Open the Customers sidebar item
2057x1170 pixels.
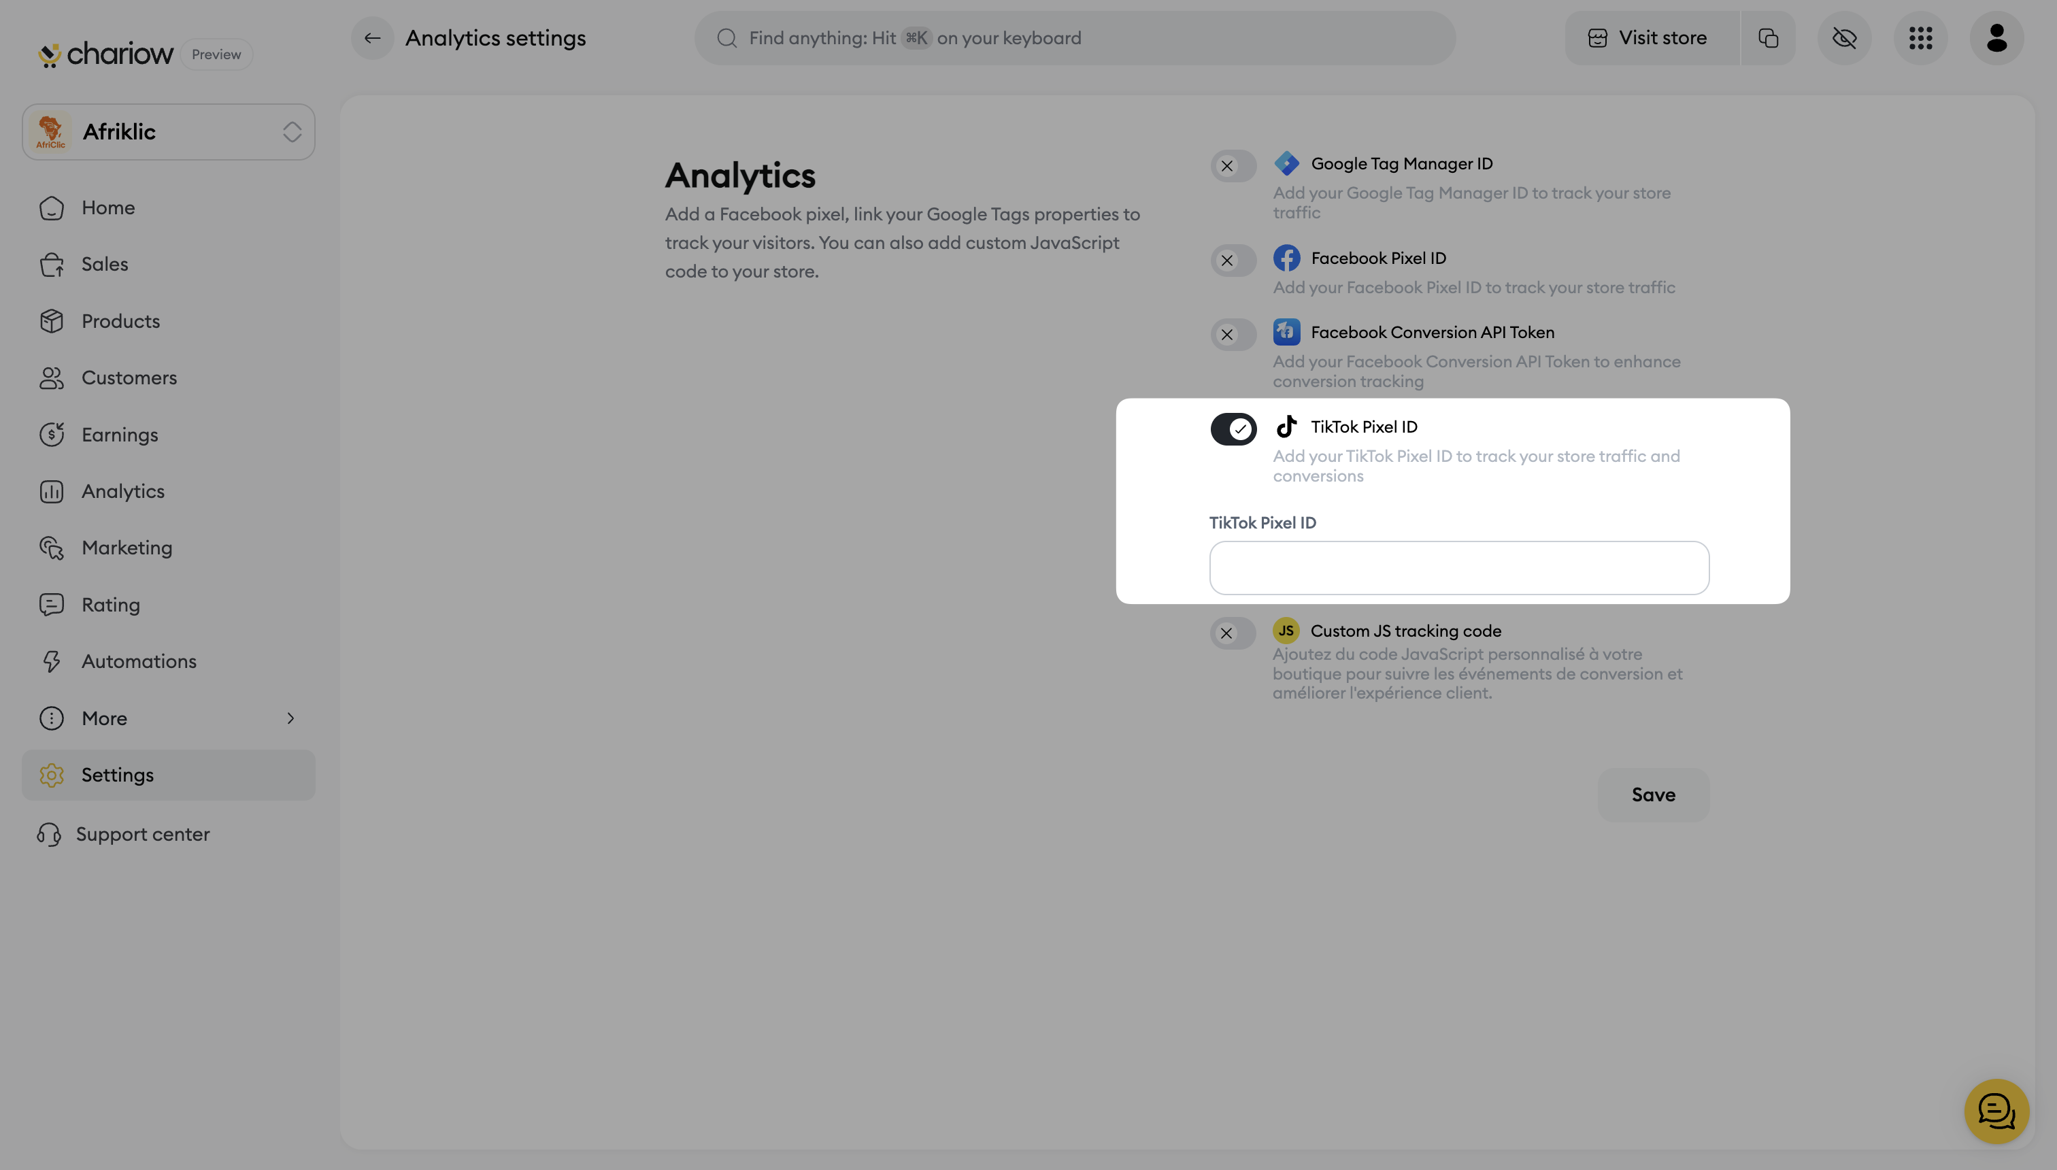tap(129, 378)
